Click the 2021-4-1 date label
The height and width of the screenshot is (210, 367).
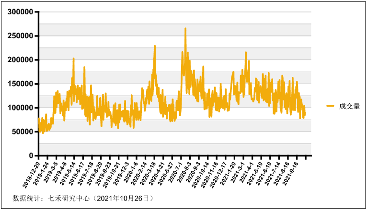tap(247, 172)
